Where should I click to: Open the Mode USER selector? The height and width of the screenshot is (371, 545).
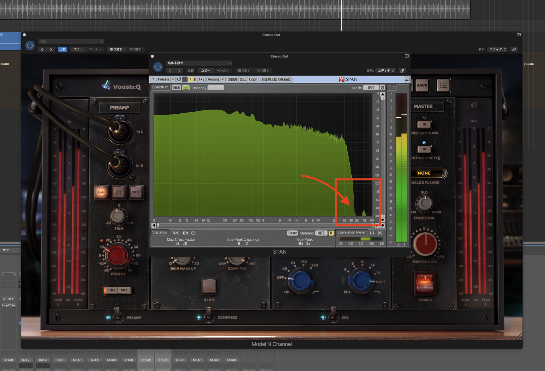(x=371, y=88)
